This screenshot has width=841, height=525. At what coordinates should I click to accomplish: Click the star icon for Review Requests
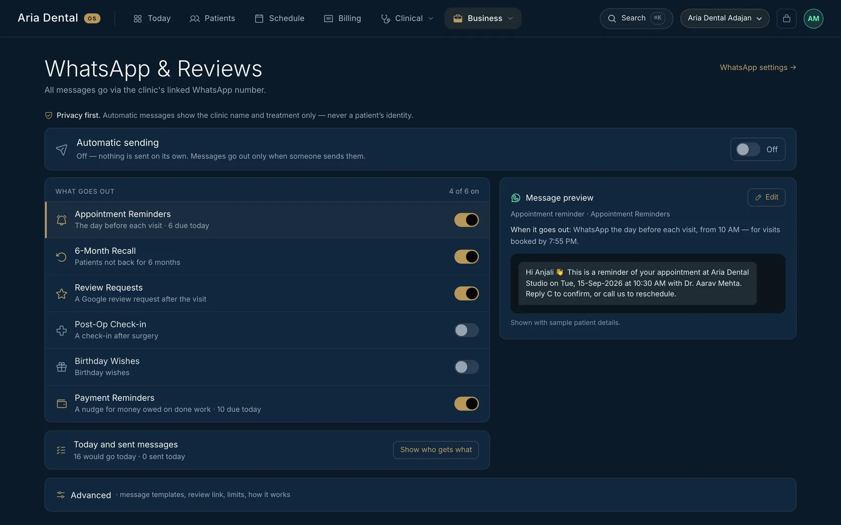[x=61, y=294]
